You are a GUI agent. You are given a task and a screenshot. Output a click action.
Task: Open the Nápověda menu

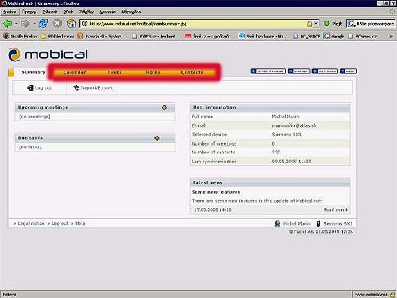coord(131,11)
